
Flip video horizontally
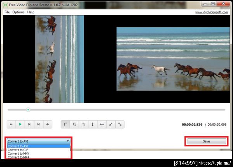coord(102,124)
